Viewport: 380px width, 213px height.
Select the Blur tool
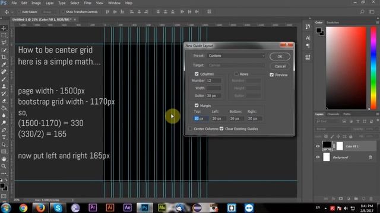(x=4, y=115)
